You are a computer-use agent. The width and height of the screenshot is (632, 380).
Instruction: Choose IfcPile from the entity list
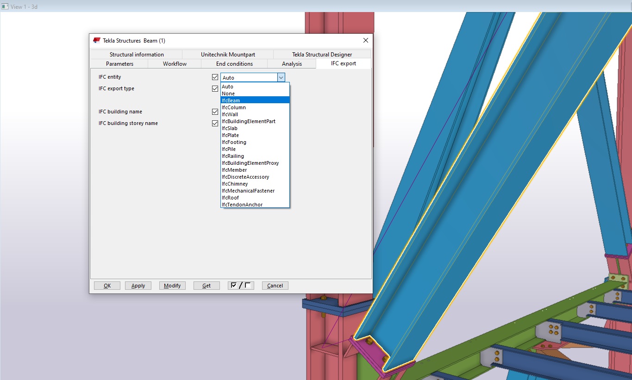coord(255,149)
